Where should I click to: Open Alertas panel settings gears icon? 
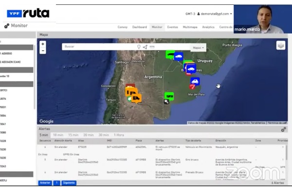(283, 129)
